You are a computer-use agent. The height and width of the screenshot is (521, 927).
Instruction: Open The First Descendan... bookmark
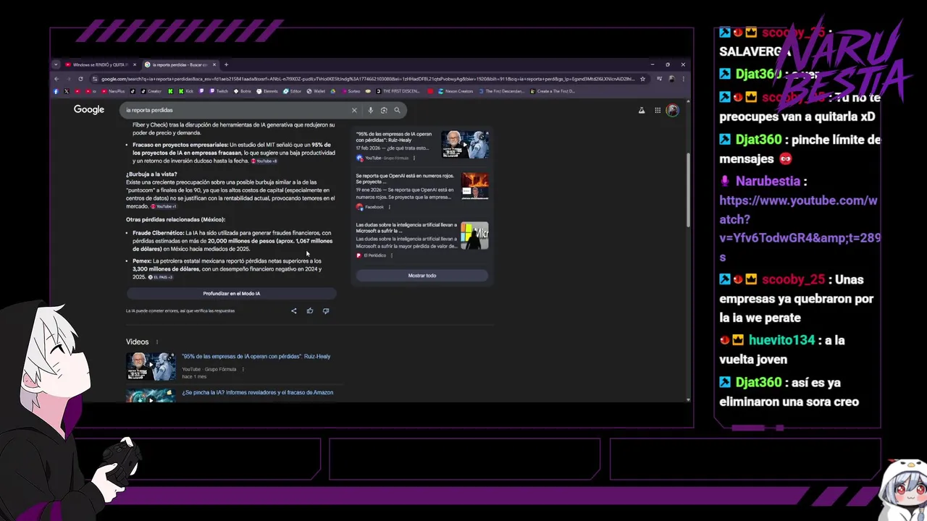pos(500,91)
